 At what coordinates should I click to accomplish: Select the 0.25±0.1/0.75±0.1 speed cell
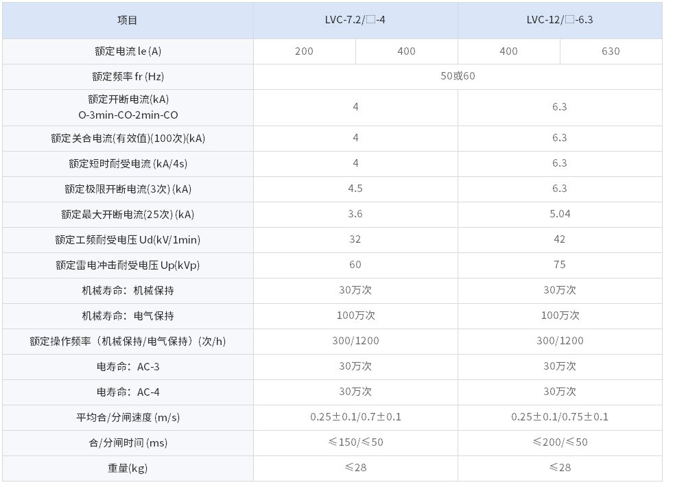tap(559, 417)
